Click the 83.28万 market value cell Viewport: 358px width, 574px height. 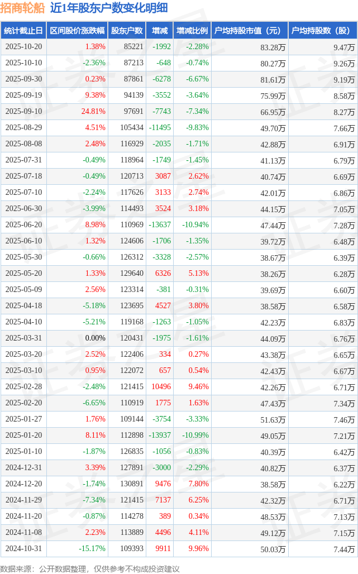coord(273,47)
